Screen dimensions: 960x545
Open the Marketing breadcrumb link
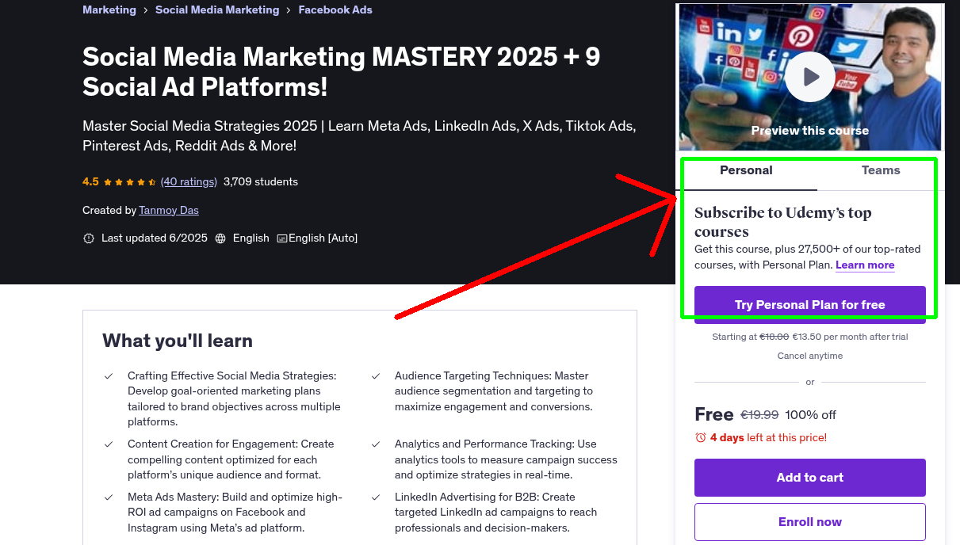tap(109, 10)
